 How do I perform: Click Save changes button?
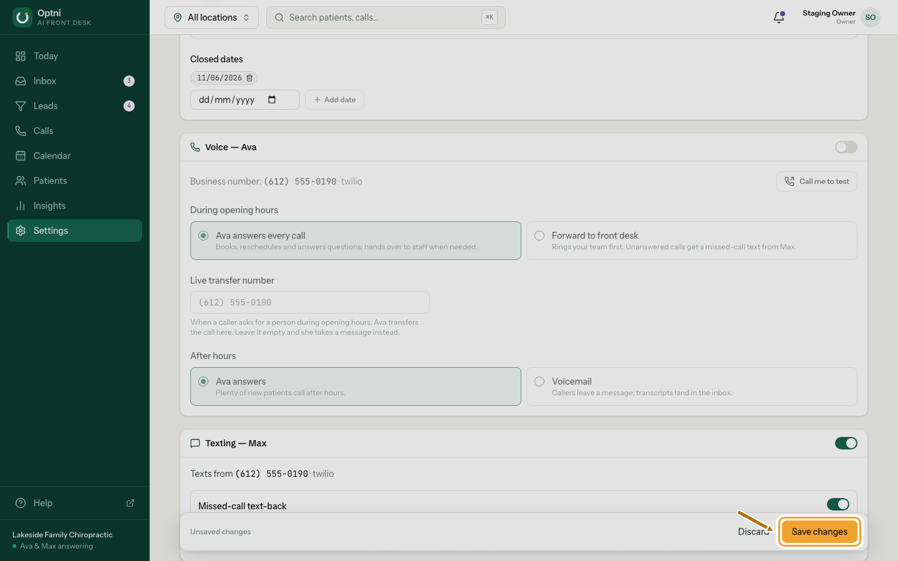click(819, 532)
